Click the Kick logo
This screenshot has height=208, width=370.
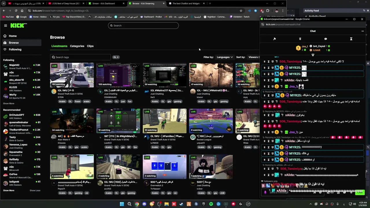(x=18, y=25)
